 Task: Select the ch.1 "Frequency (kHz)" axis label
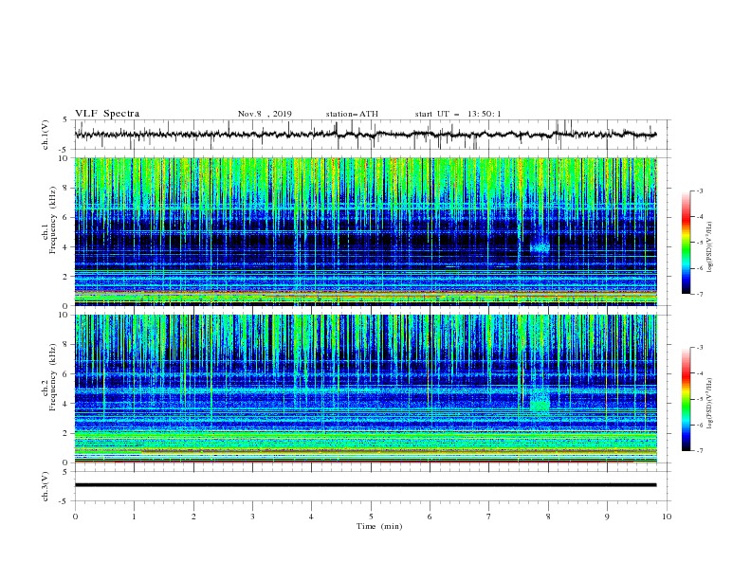[53, 221]
